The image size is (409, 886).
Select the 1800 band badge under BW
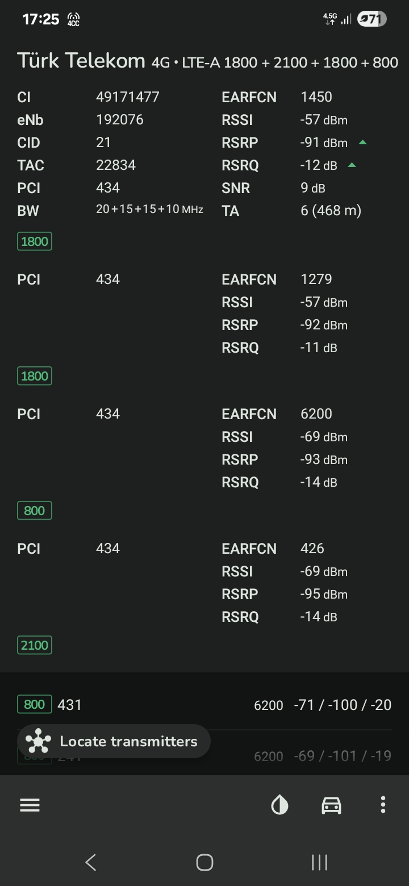(35, 241)
